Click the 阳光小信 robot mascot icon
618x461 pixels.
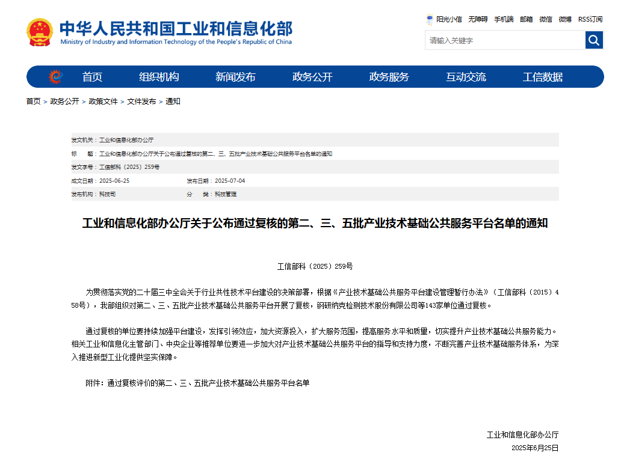(x=430, y=19)
